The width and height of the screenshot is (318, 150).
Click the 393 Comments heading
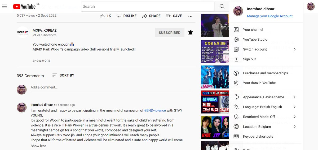pyautogui.click(x=30, y=76)
